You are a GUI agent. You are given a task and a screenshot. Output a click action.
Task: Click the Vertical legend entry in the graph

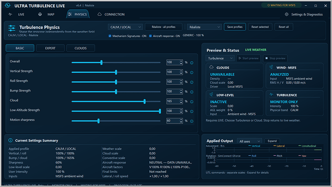[x=255, y=146]
